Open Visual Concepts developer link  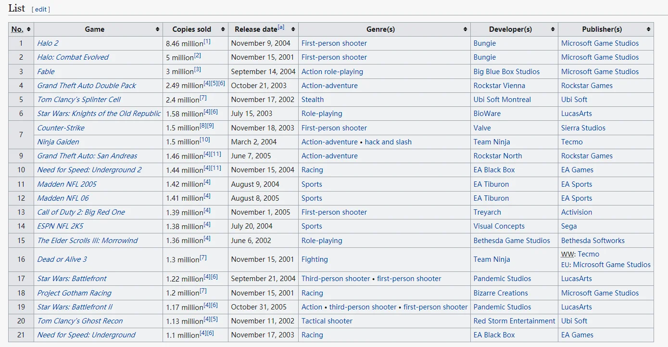point(499,226)
